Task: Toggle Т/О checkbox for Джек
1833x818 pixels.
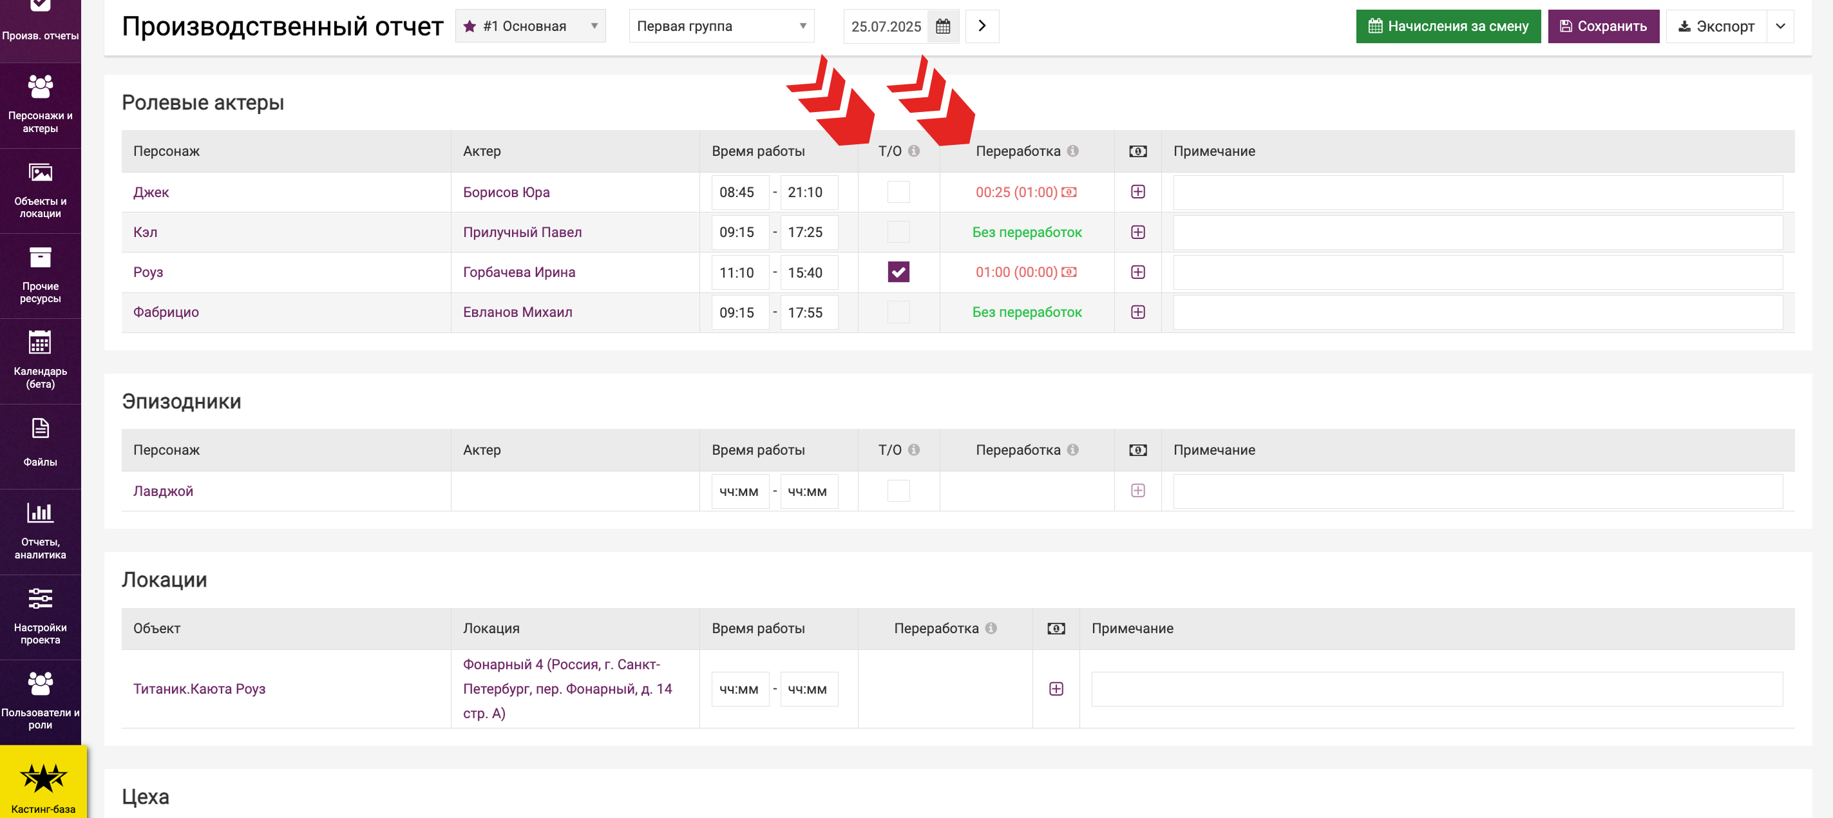Action: pos(898,192)
